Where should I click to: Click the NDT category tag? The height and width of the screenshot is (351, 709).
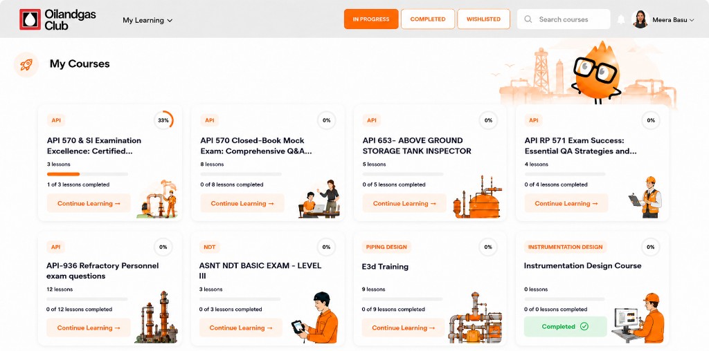(x=209, y=247)
